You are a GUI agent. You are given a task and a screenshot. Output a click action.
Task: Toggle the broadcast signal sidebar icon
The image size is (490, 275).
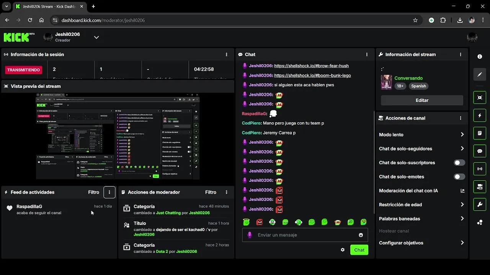[x=480, y=169]
